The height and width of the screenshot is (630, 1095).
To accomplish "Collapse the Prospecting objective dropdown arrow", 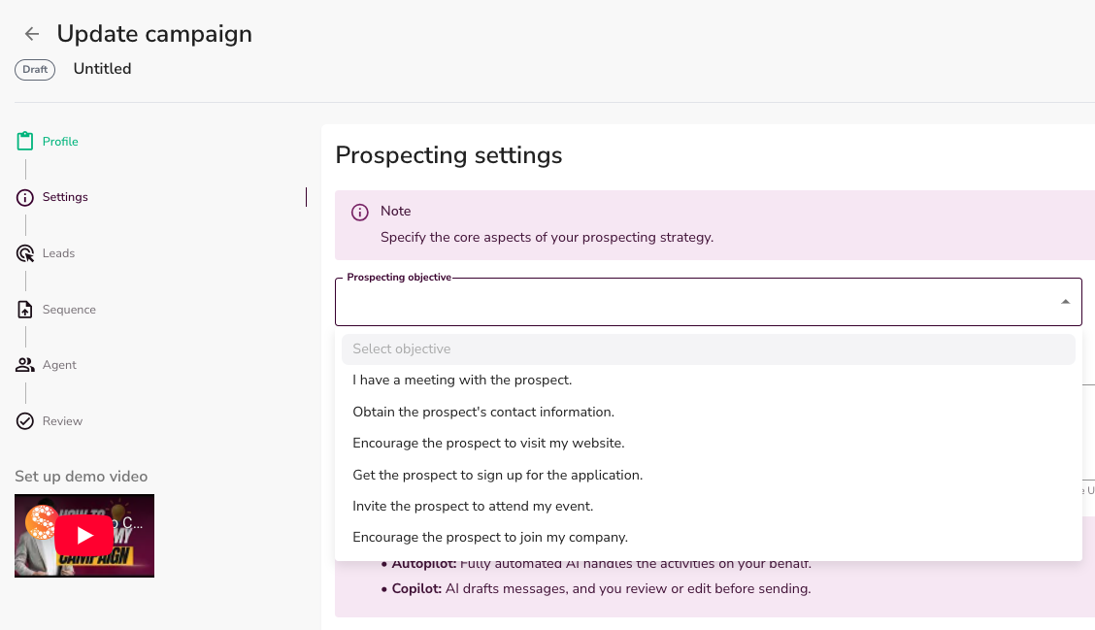I will [x=1065, y=302].
